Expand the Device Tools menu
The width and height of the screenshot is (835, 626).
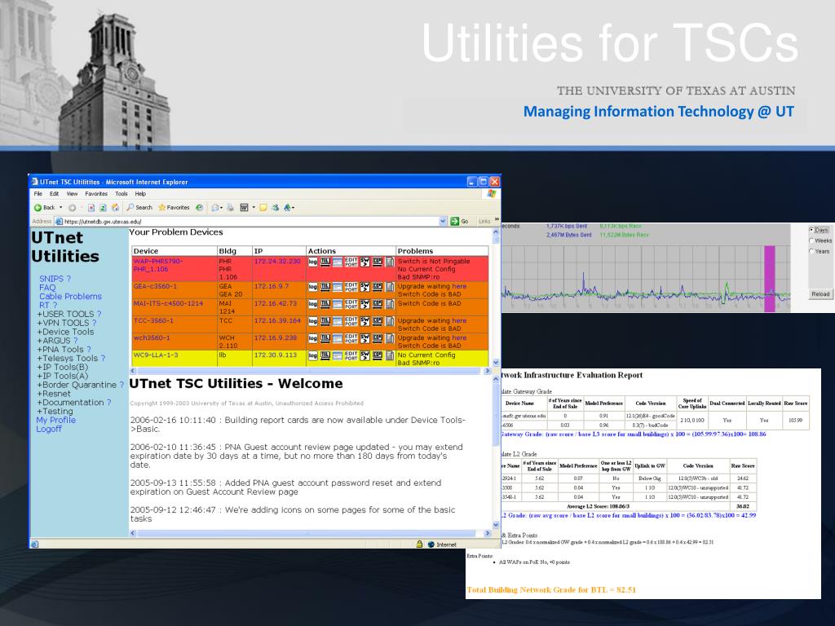(x=65, y=332)
